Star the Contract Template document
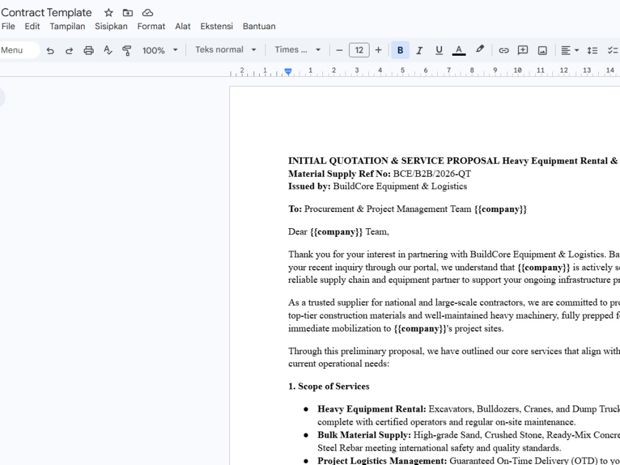 [x=108, y=12]
